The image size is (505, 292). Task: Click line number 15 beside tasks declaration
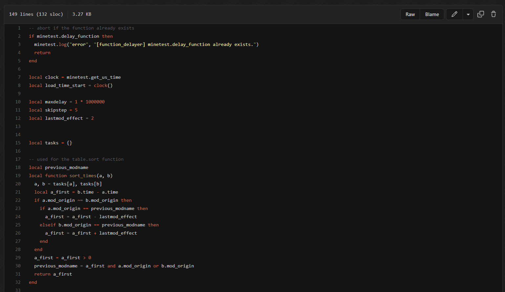pos(18,143)
